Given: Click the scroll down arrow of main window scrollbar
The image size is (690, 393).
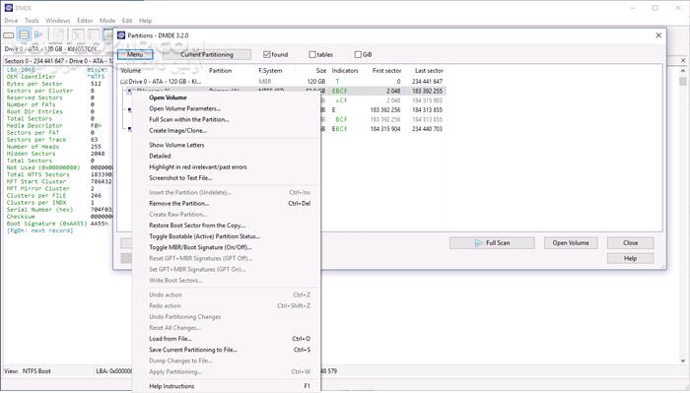Looking at the screenshot, I should point(683,360).
